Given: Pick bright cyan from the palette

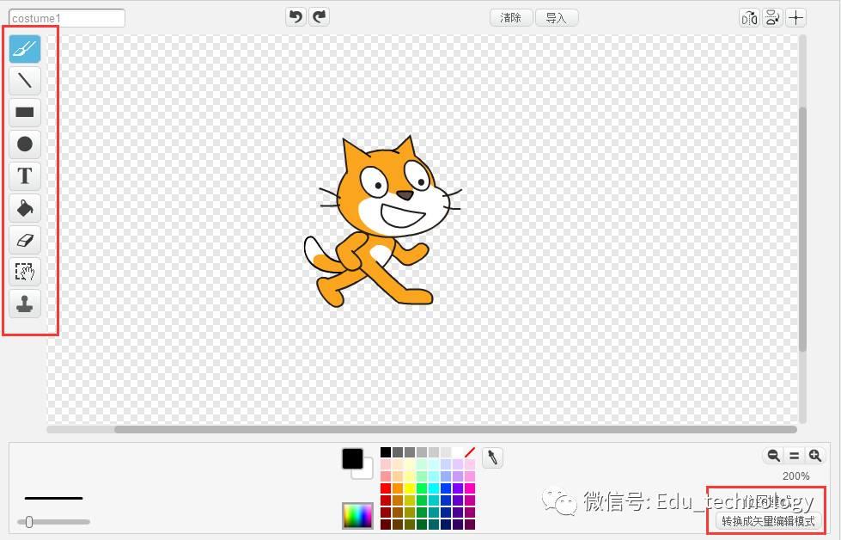Looking at the screenshot, I should [x=434, y=488].
